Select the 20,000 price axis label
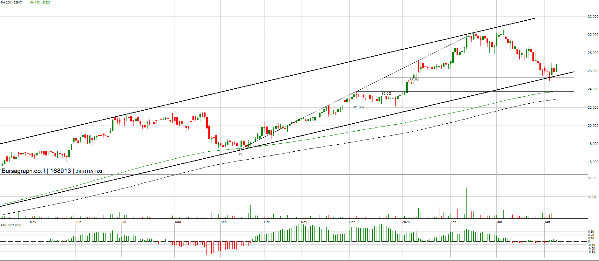599x261 pixels. [x=593, y=126]
